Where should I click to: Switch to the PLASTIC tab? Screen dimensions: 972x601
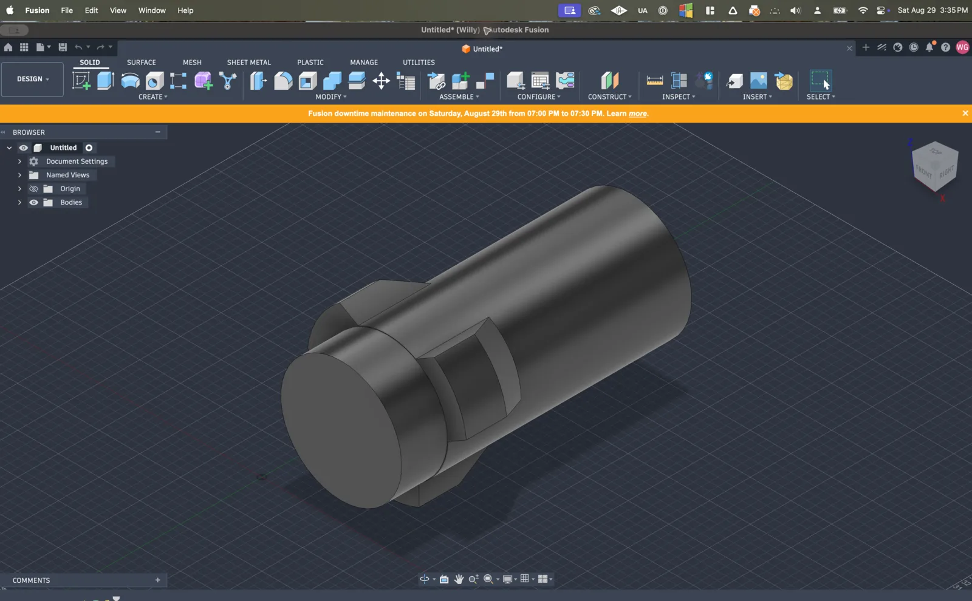(x=310, y=63)
